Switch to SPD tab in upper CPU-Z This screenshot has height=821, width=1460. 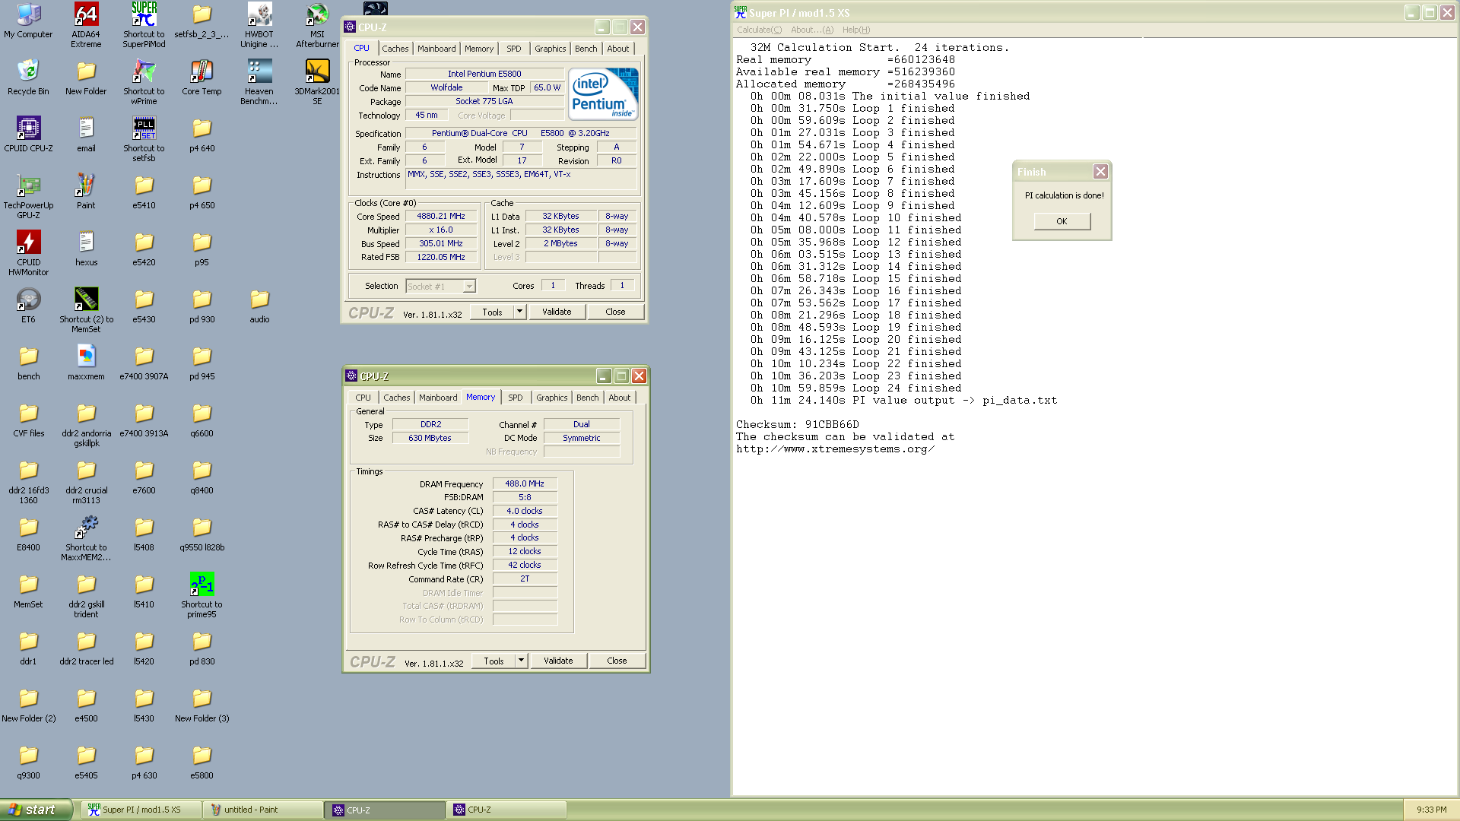point(514,49)
